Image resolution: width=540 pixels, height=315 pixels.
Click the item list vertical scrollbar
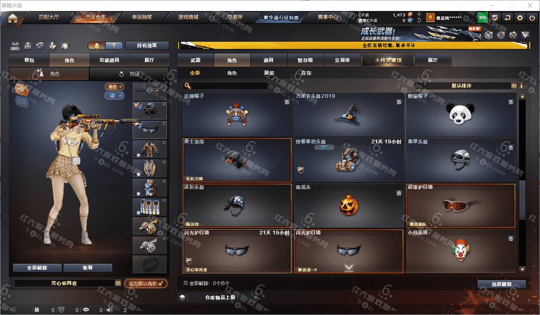[x=522, y=183]
